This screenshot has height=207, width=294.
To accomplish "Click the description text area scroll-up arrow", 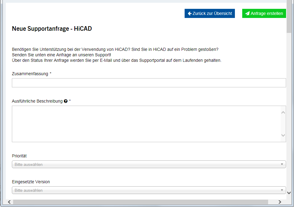I will pos(283,113).
